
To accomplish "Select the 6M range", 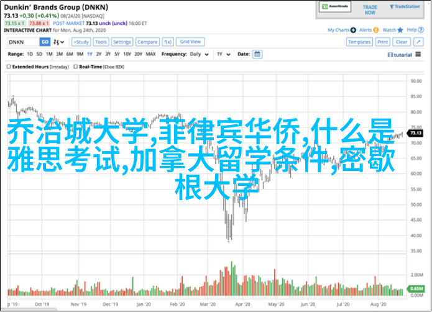I will [x=70, y=54].
